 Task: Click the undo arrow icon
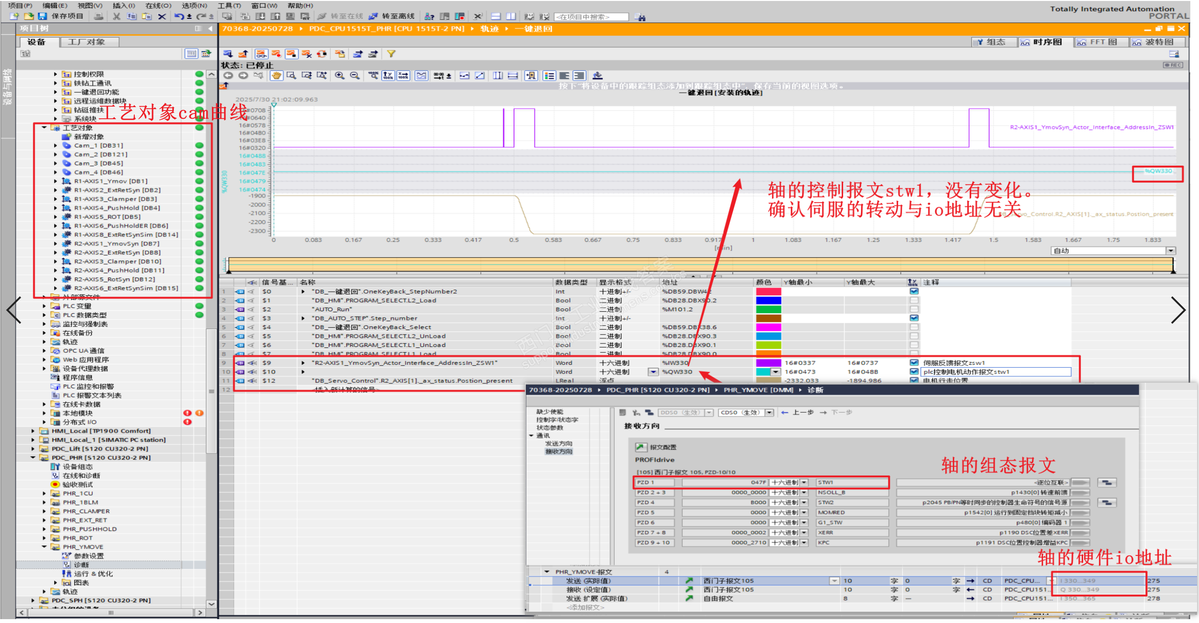click(x=179, y=16)
